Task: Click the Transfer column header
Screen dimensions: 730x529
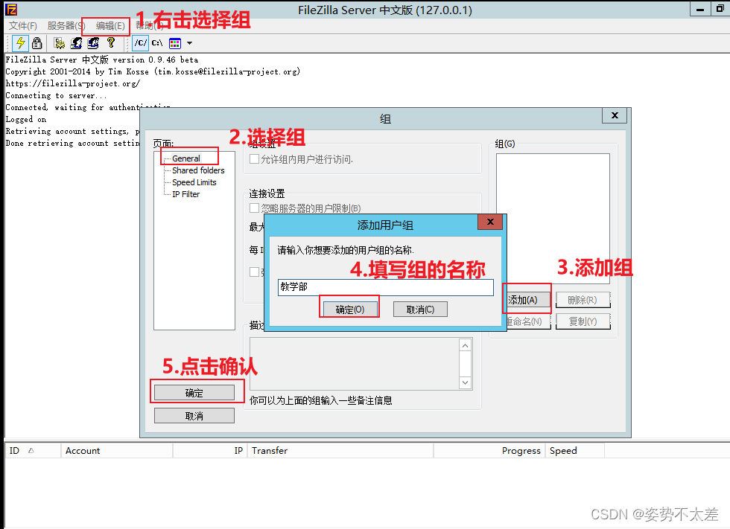Action: [340, 450]
